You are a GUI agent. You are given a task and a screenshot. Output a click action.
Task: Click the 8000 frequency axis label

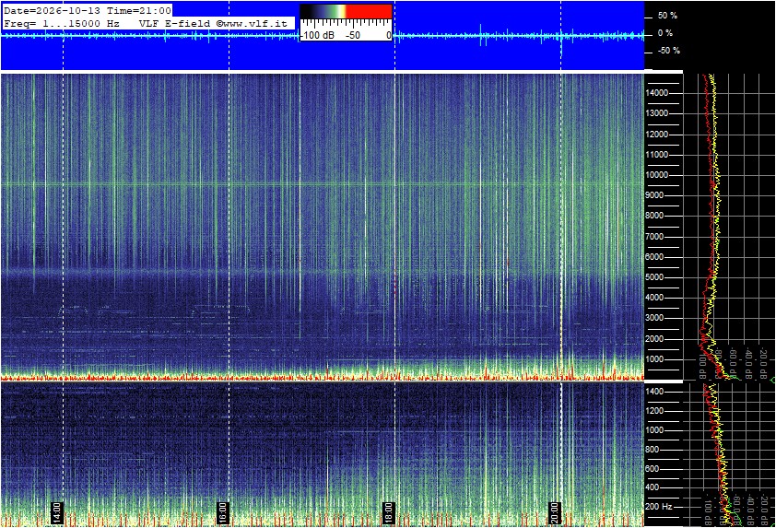654,216
